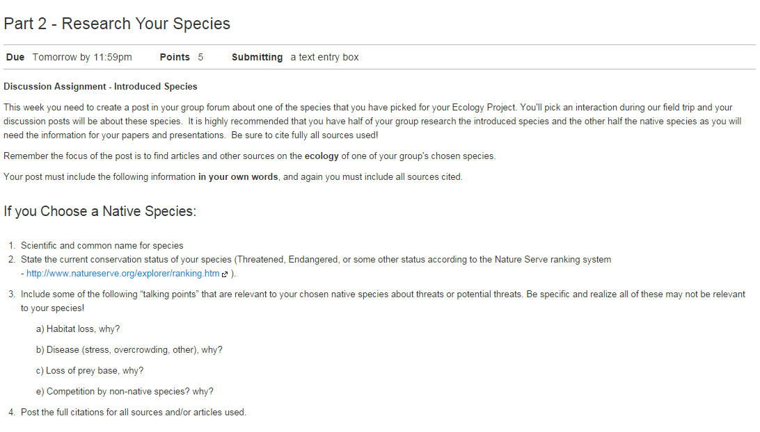Click the 'Points' label
760x432 pixels.
tap(175, 57)
